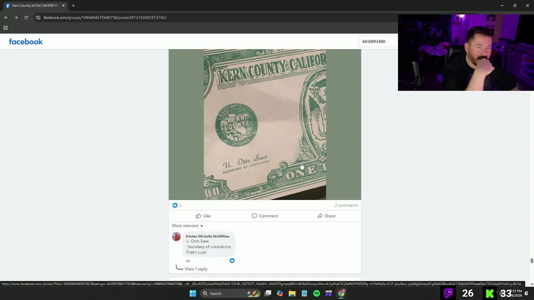This screenshot has height=300, width=534.
Task: Minimize the browser window
Action: tap(502, 5)
